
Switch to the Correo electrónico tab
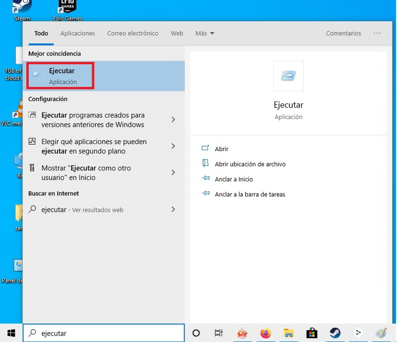[x=132, y=33]
